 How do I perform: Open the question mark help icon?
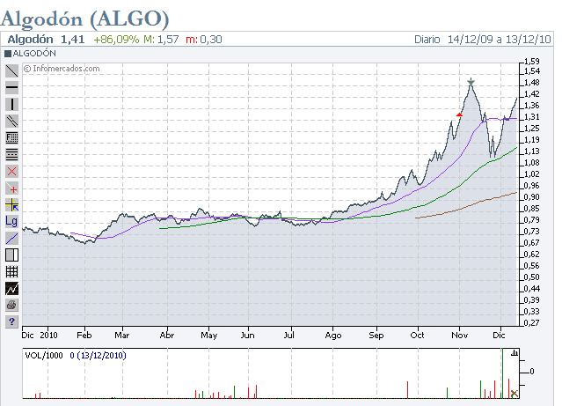(x=12, y=321)
